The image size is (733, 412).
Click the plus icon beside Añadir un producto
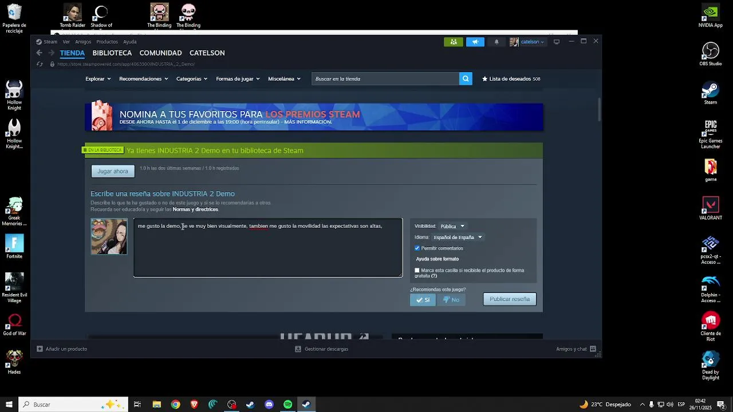point(40,348)
